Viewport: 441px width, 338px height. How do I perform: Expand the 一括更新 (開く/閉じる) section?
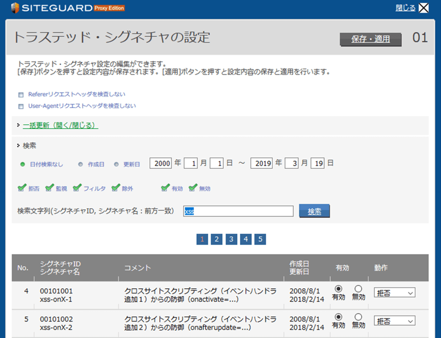pos(60,125)
